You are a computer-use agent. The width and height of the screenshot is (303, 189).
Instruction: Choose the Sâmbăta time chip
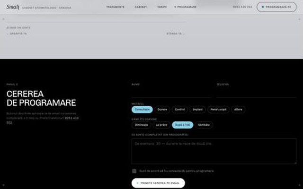(x=204, y=125)
